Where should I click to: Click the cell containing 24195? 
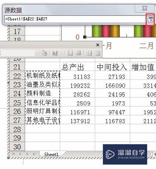(112, 93)
